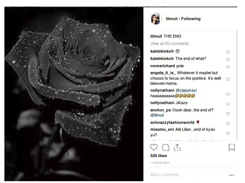Open the @lilmuli mention in anchor_ps comment
The height and width of the screenshot is (183, 245).
(x=157, y=115)
